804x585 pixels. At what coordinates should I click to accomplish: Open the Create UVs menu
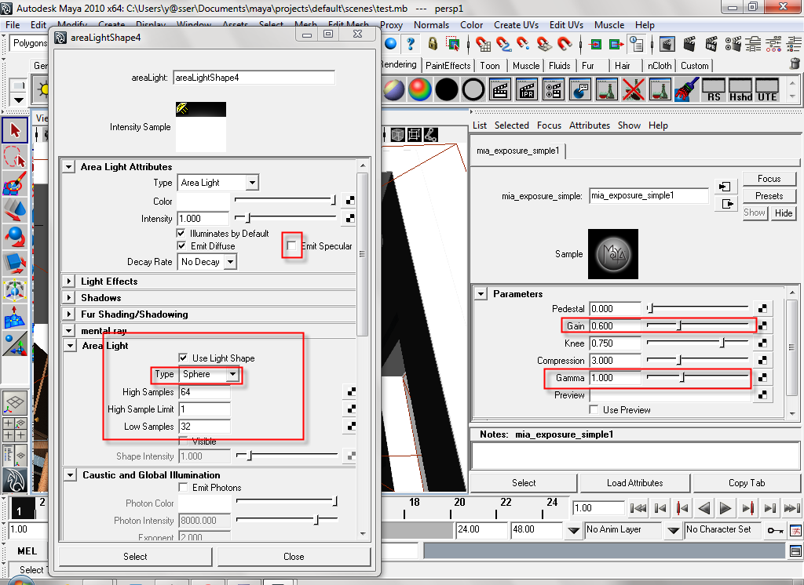point(516,24)
